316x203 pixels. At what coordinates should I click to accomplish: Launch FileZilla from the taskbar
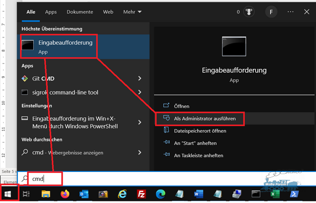[142, 194]
